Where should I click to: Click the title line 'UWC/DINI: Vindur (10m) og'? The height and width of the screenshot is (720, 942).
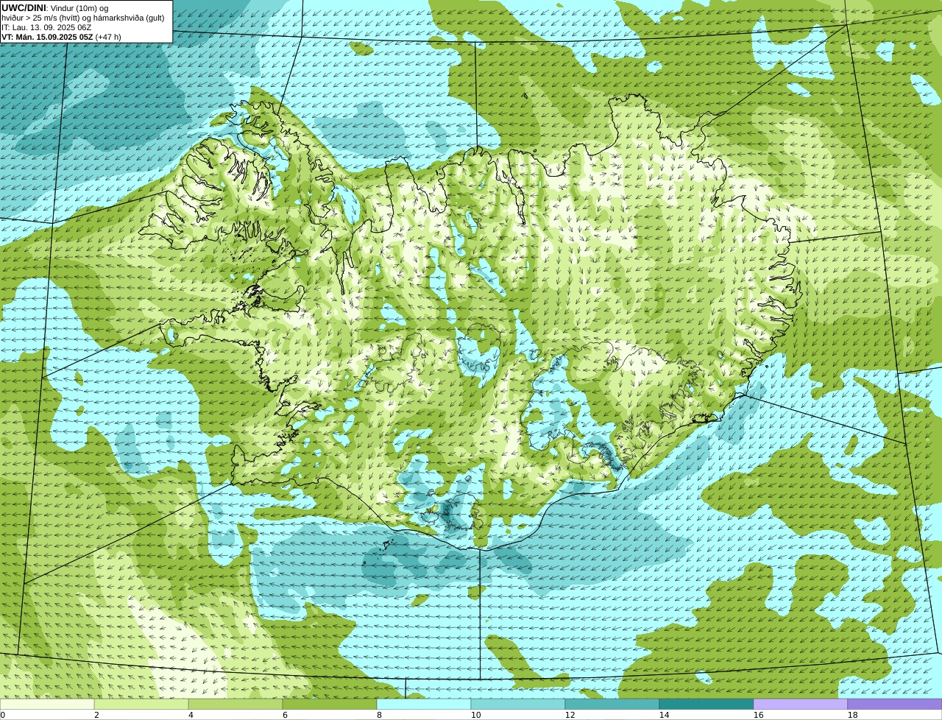click(x=55, y=7)
